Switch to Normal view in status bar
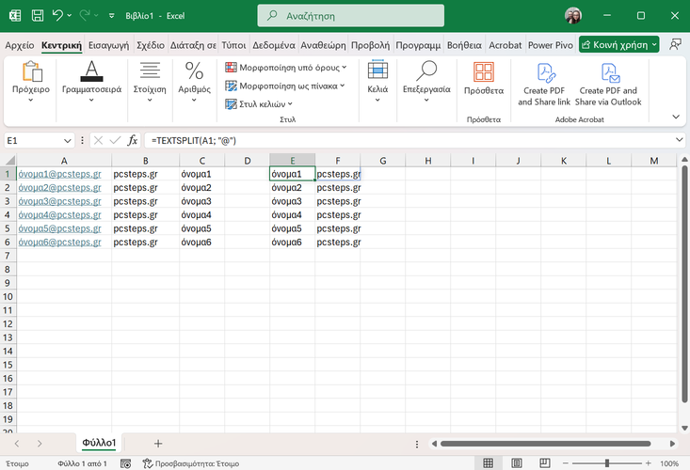Screen dimensions: 690x470 point(489,463)
